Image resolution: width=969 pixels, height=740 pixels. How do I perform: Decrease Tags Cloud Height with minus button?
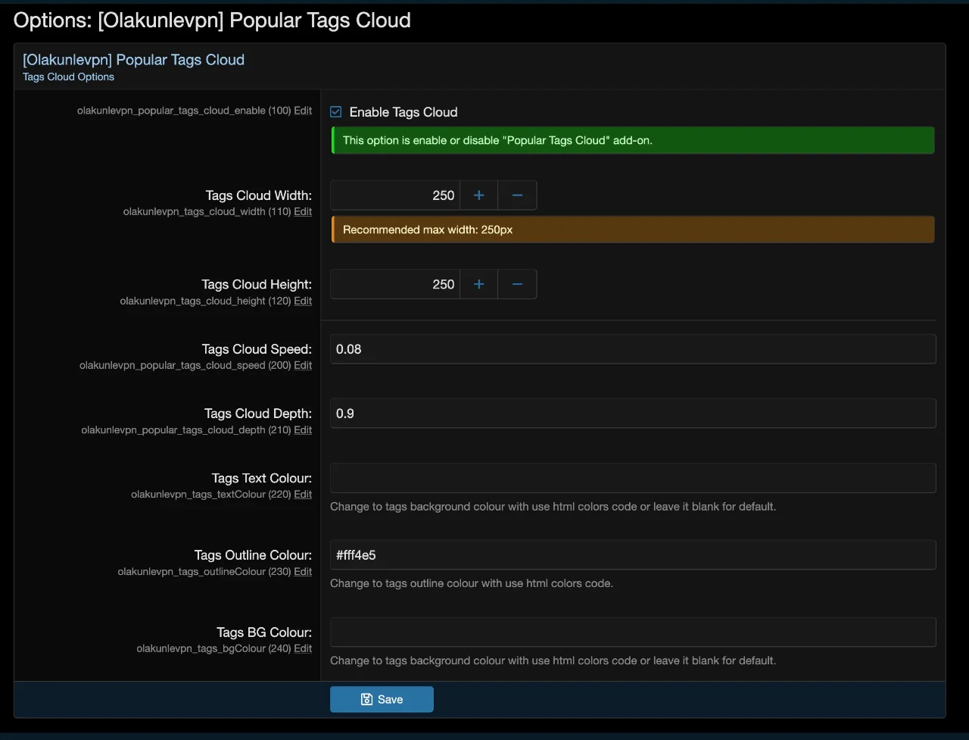pyautogui.click(x=517, y=284)
